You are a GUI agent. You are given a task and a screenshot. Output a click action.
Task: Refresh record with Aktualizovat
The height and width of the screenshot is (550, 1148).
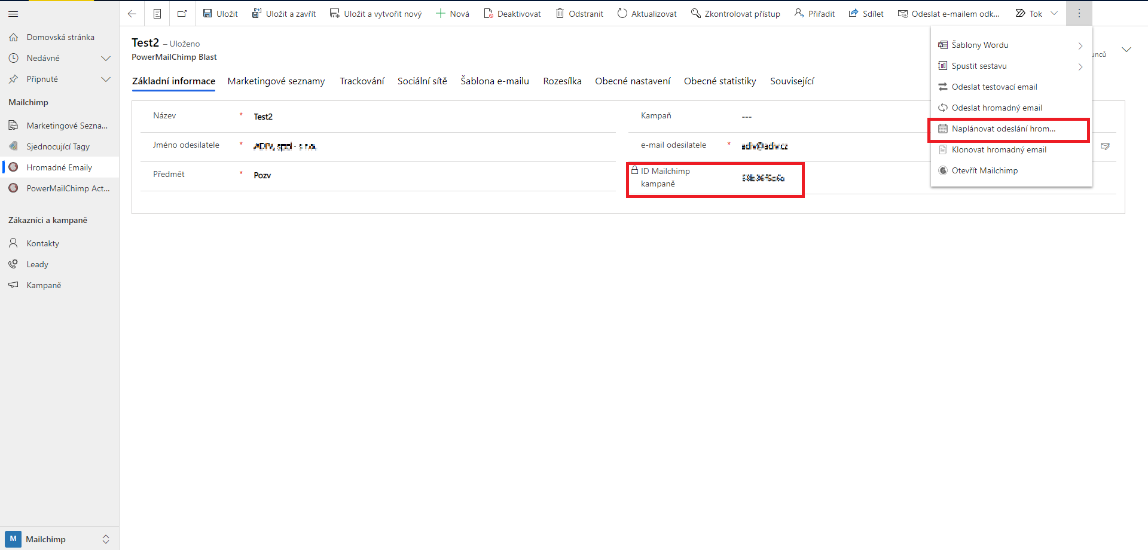647,14
